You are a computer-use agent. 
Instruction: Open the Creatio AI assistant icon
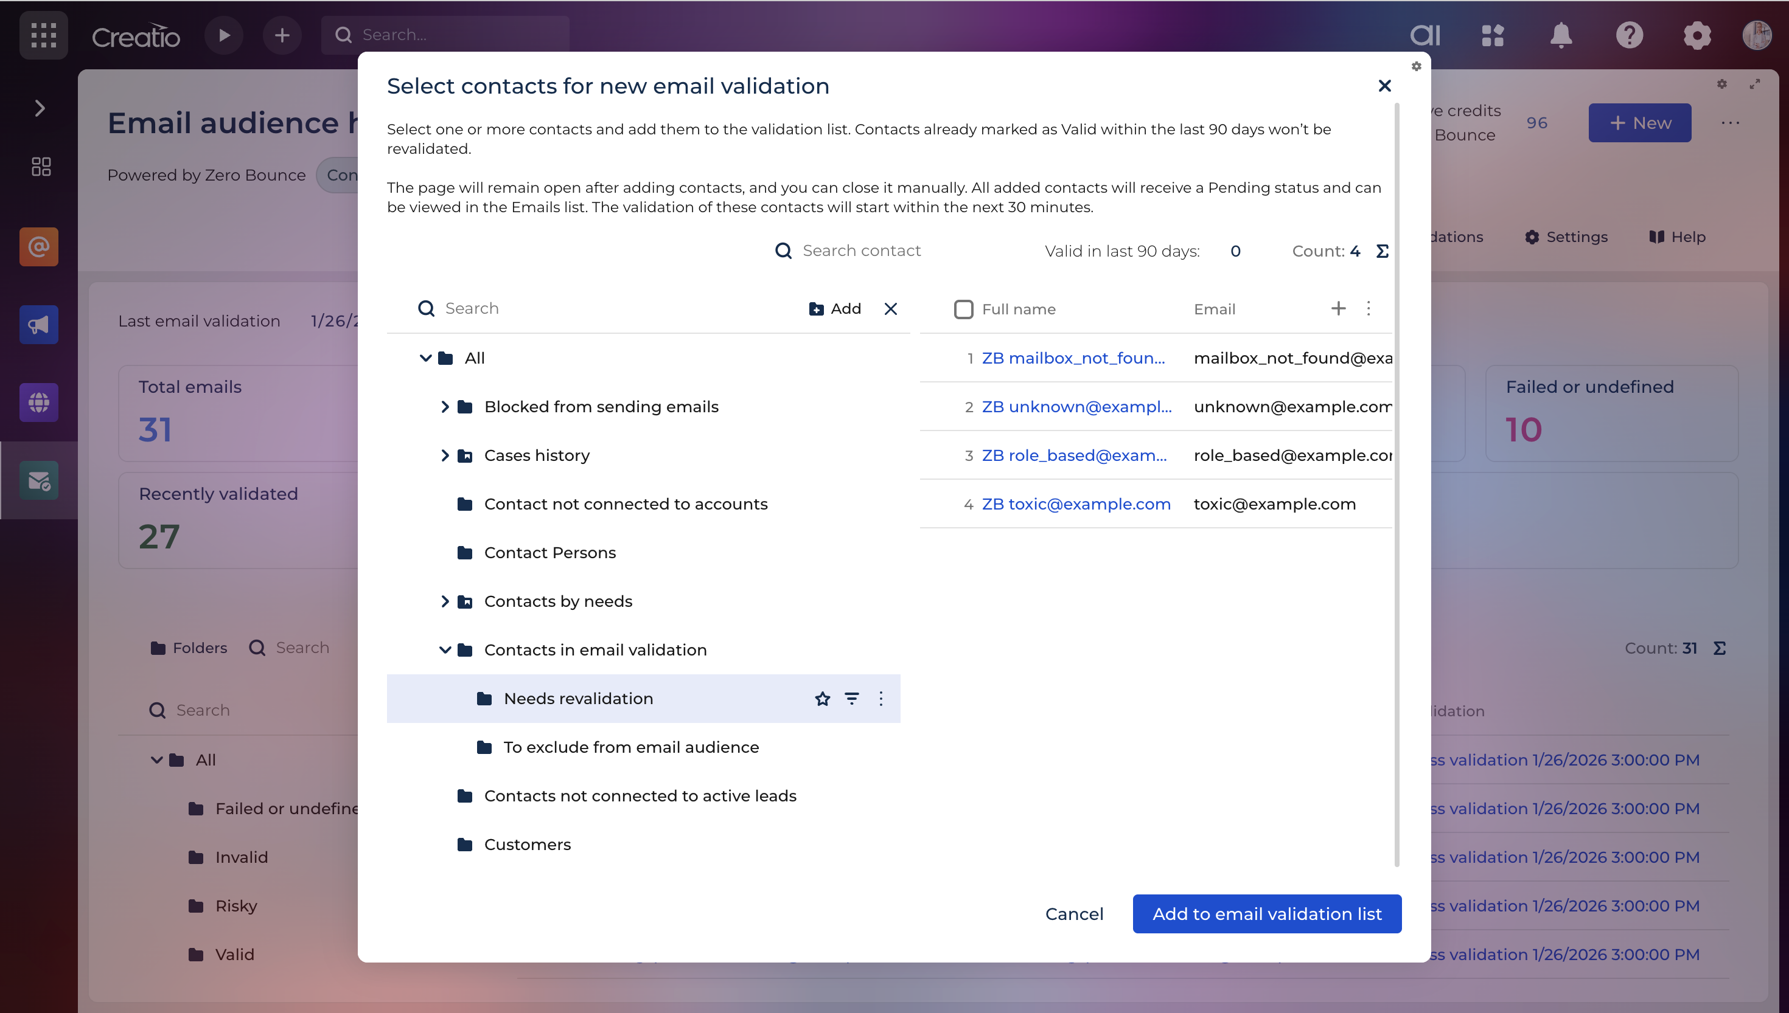coord(1425,35)
